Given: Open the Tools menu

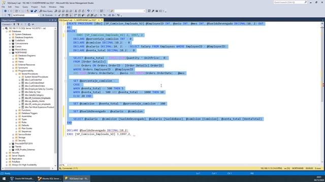Looking at the screenshot, I should 43,7.
